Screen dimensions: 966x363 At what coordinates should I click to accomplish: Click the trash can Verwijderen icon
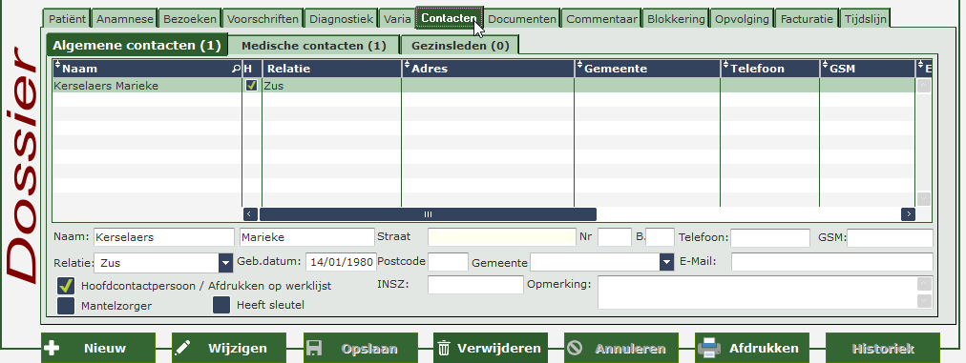click(444, 349)
